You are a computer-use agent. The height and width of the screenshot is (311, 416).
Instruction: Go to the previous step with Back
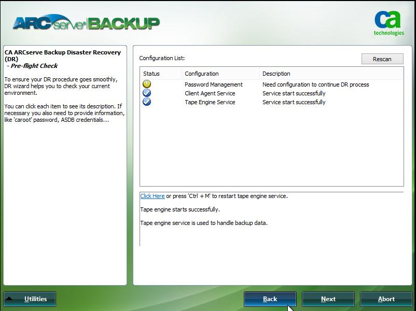(270, 299)
